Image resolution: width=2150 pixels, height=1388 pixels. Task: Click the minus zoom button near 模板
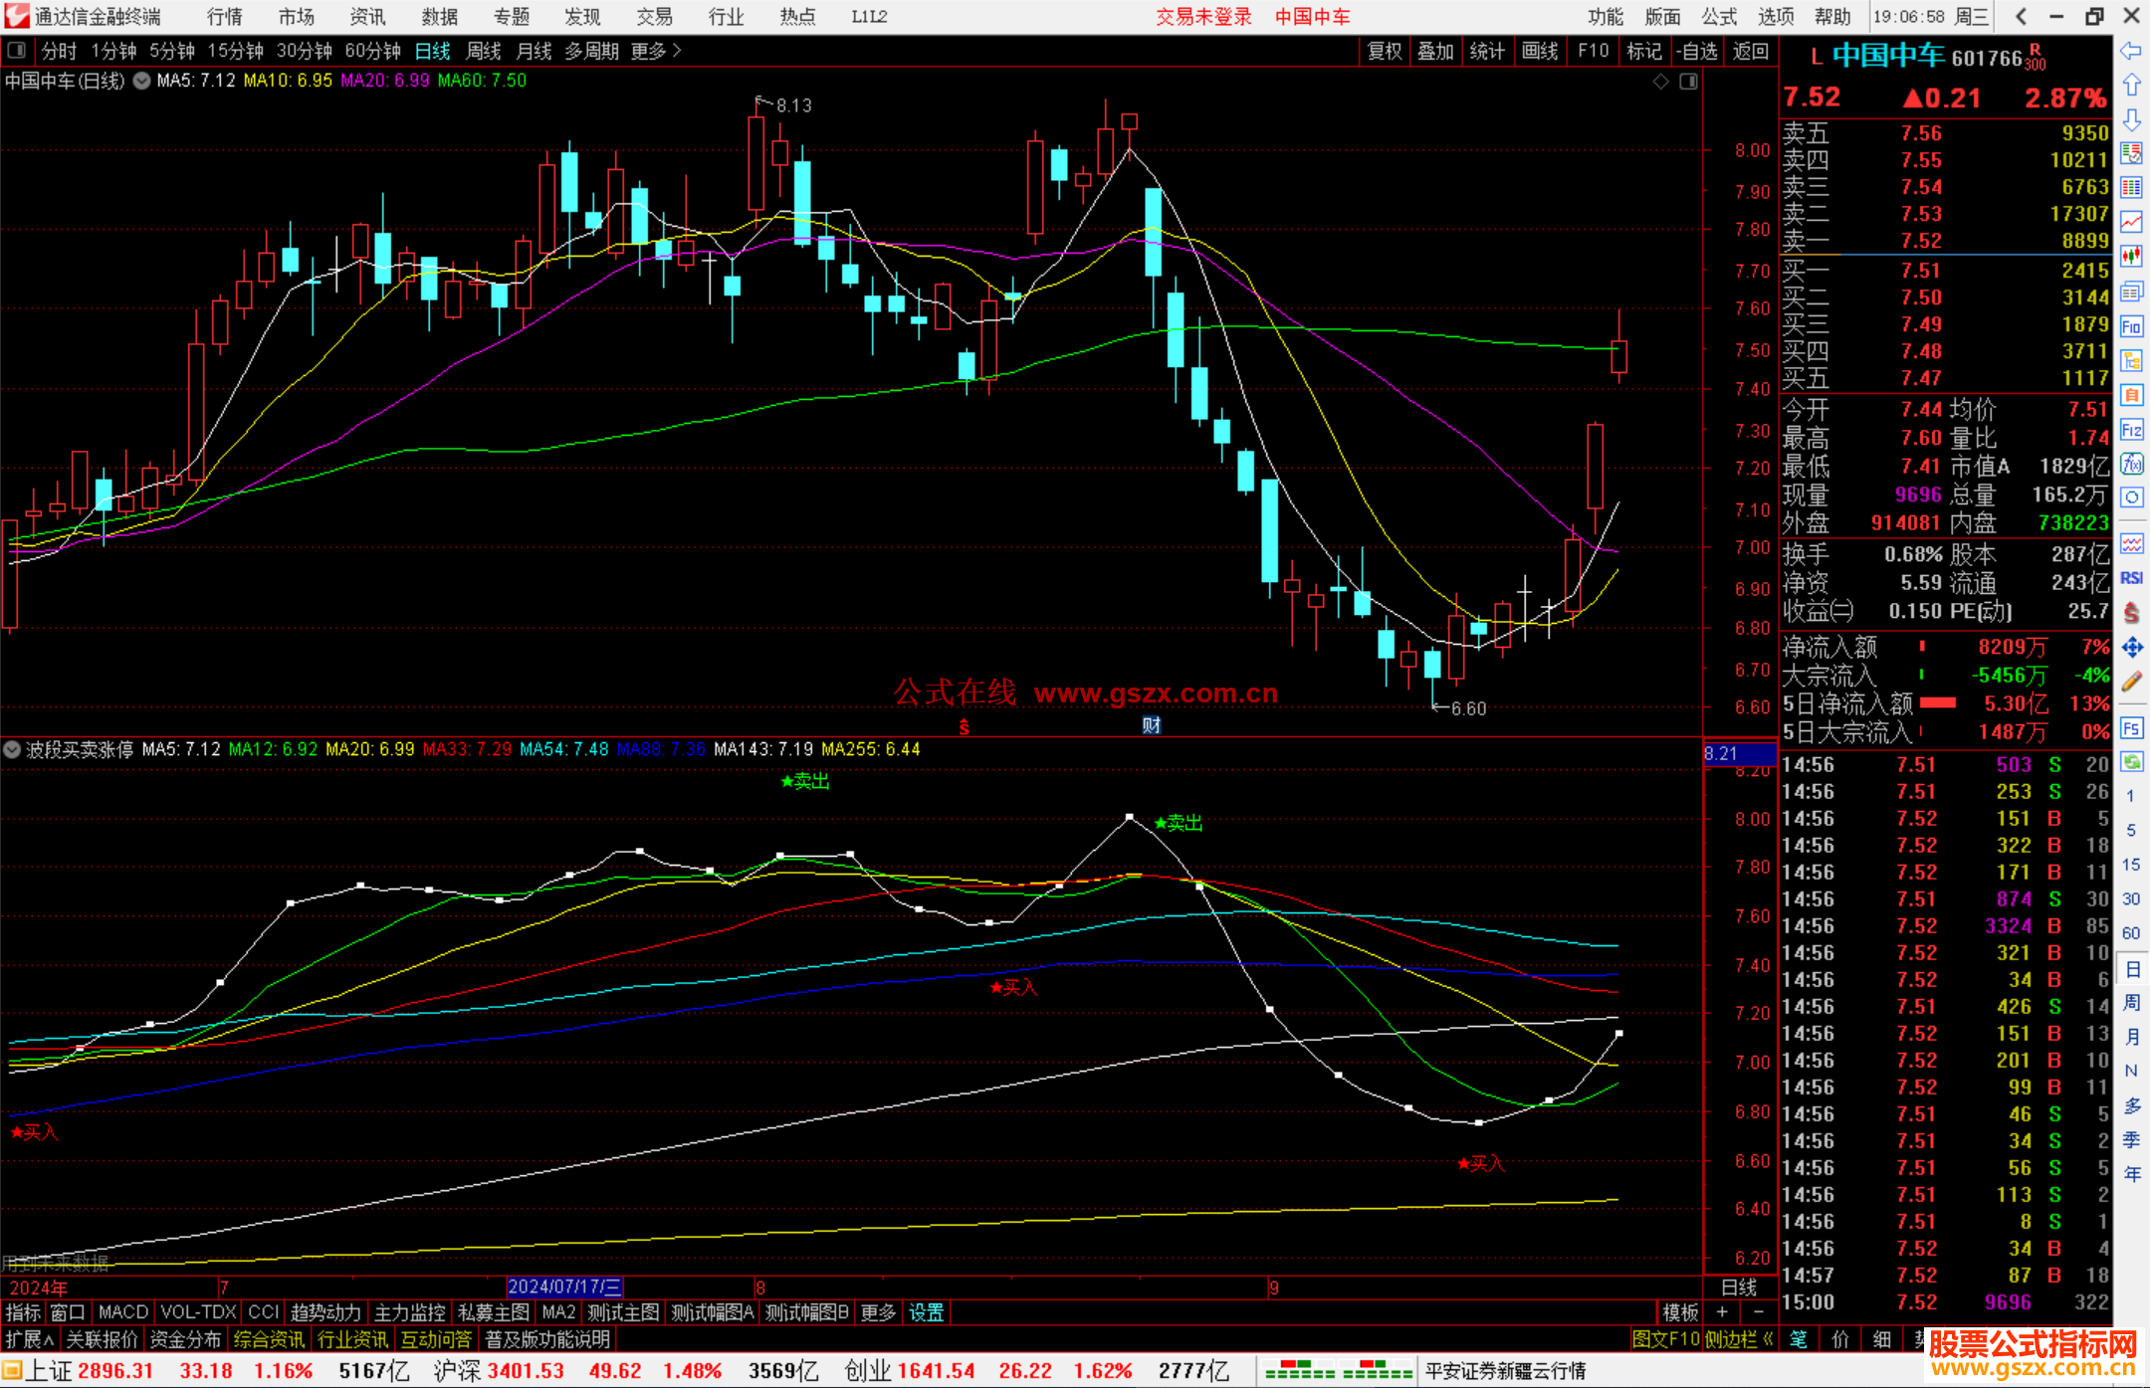[x=1759, y=1312]
